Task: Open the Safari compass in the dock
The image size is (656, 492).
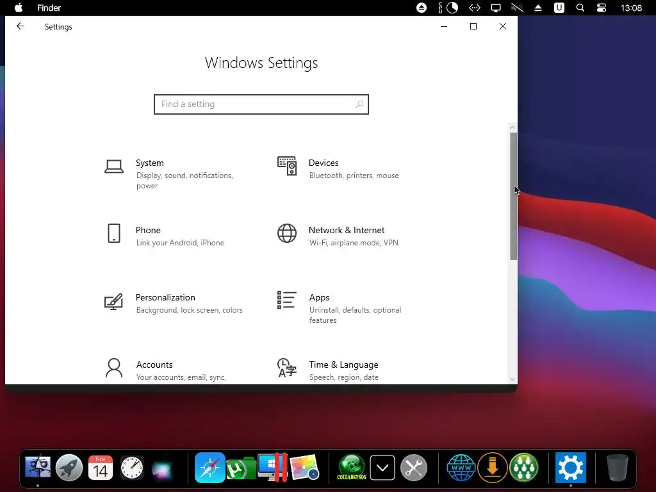Action: (x=210, y=468)
